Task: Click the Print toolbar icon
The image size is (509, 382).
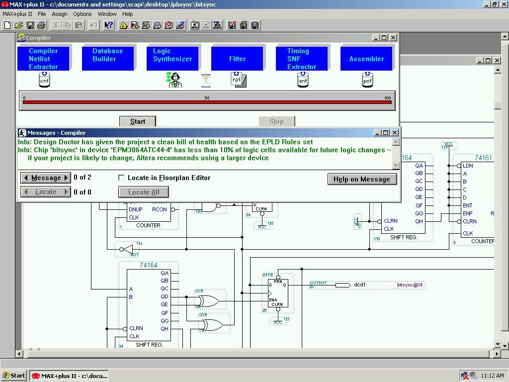Action: tap(42, 25)
